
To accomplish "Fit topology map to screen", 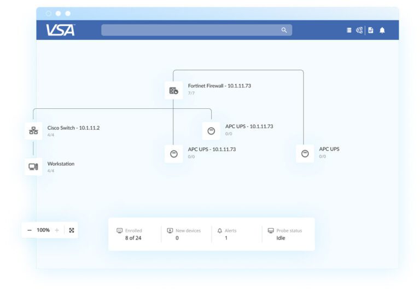I will (72, 230).
